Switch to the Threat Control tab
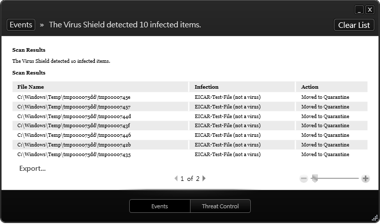380x224 pixels. (220, 206)
